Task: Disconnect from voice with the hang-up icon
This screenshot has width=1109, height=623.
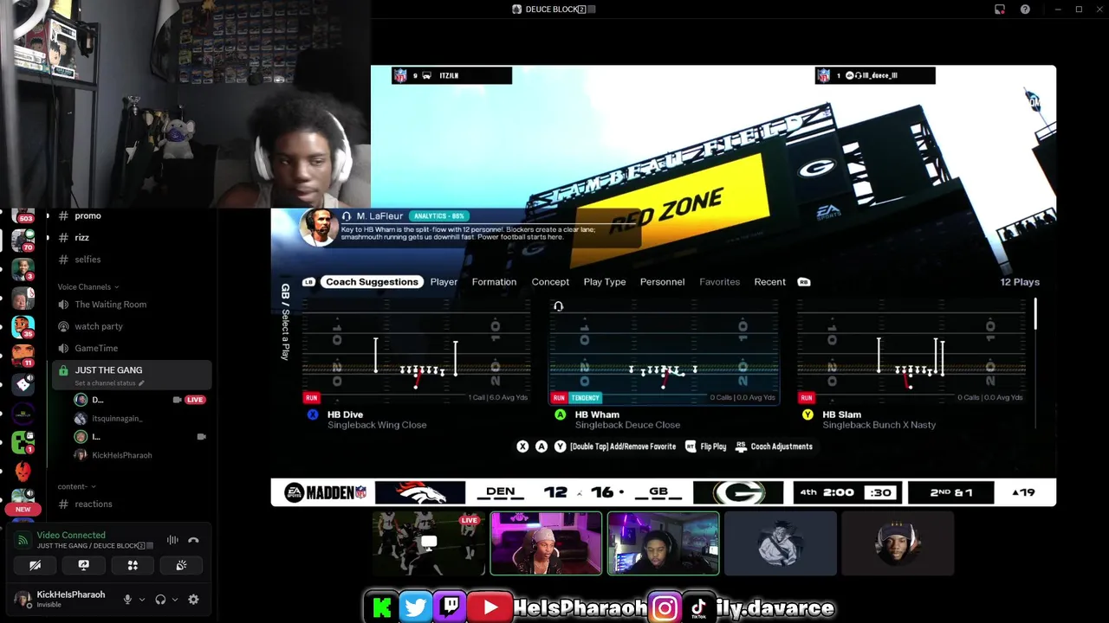Action: coord(194,540)
